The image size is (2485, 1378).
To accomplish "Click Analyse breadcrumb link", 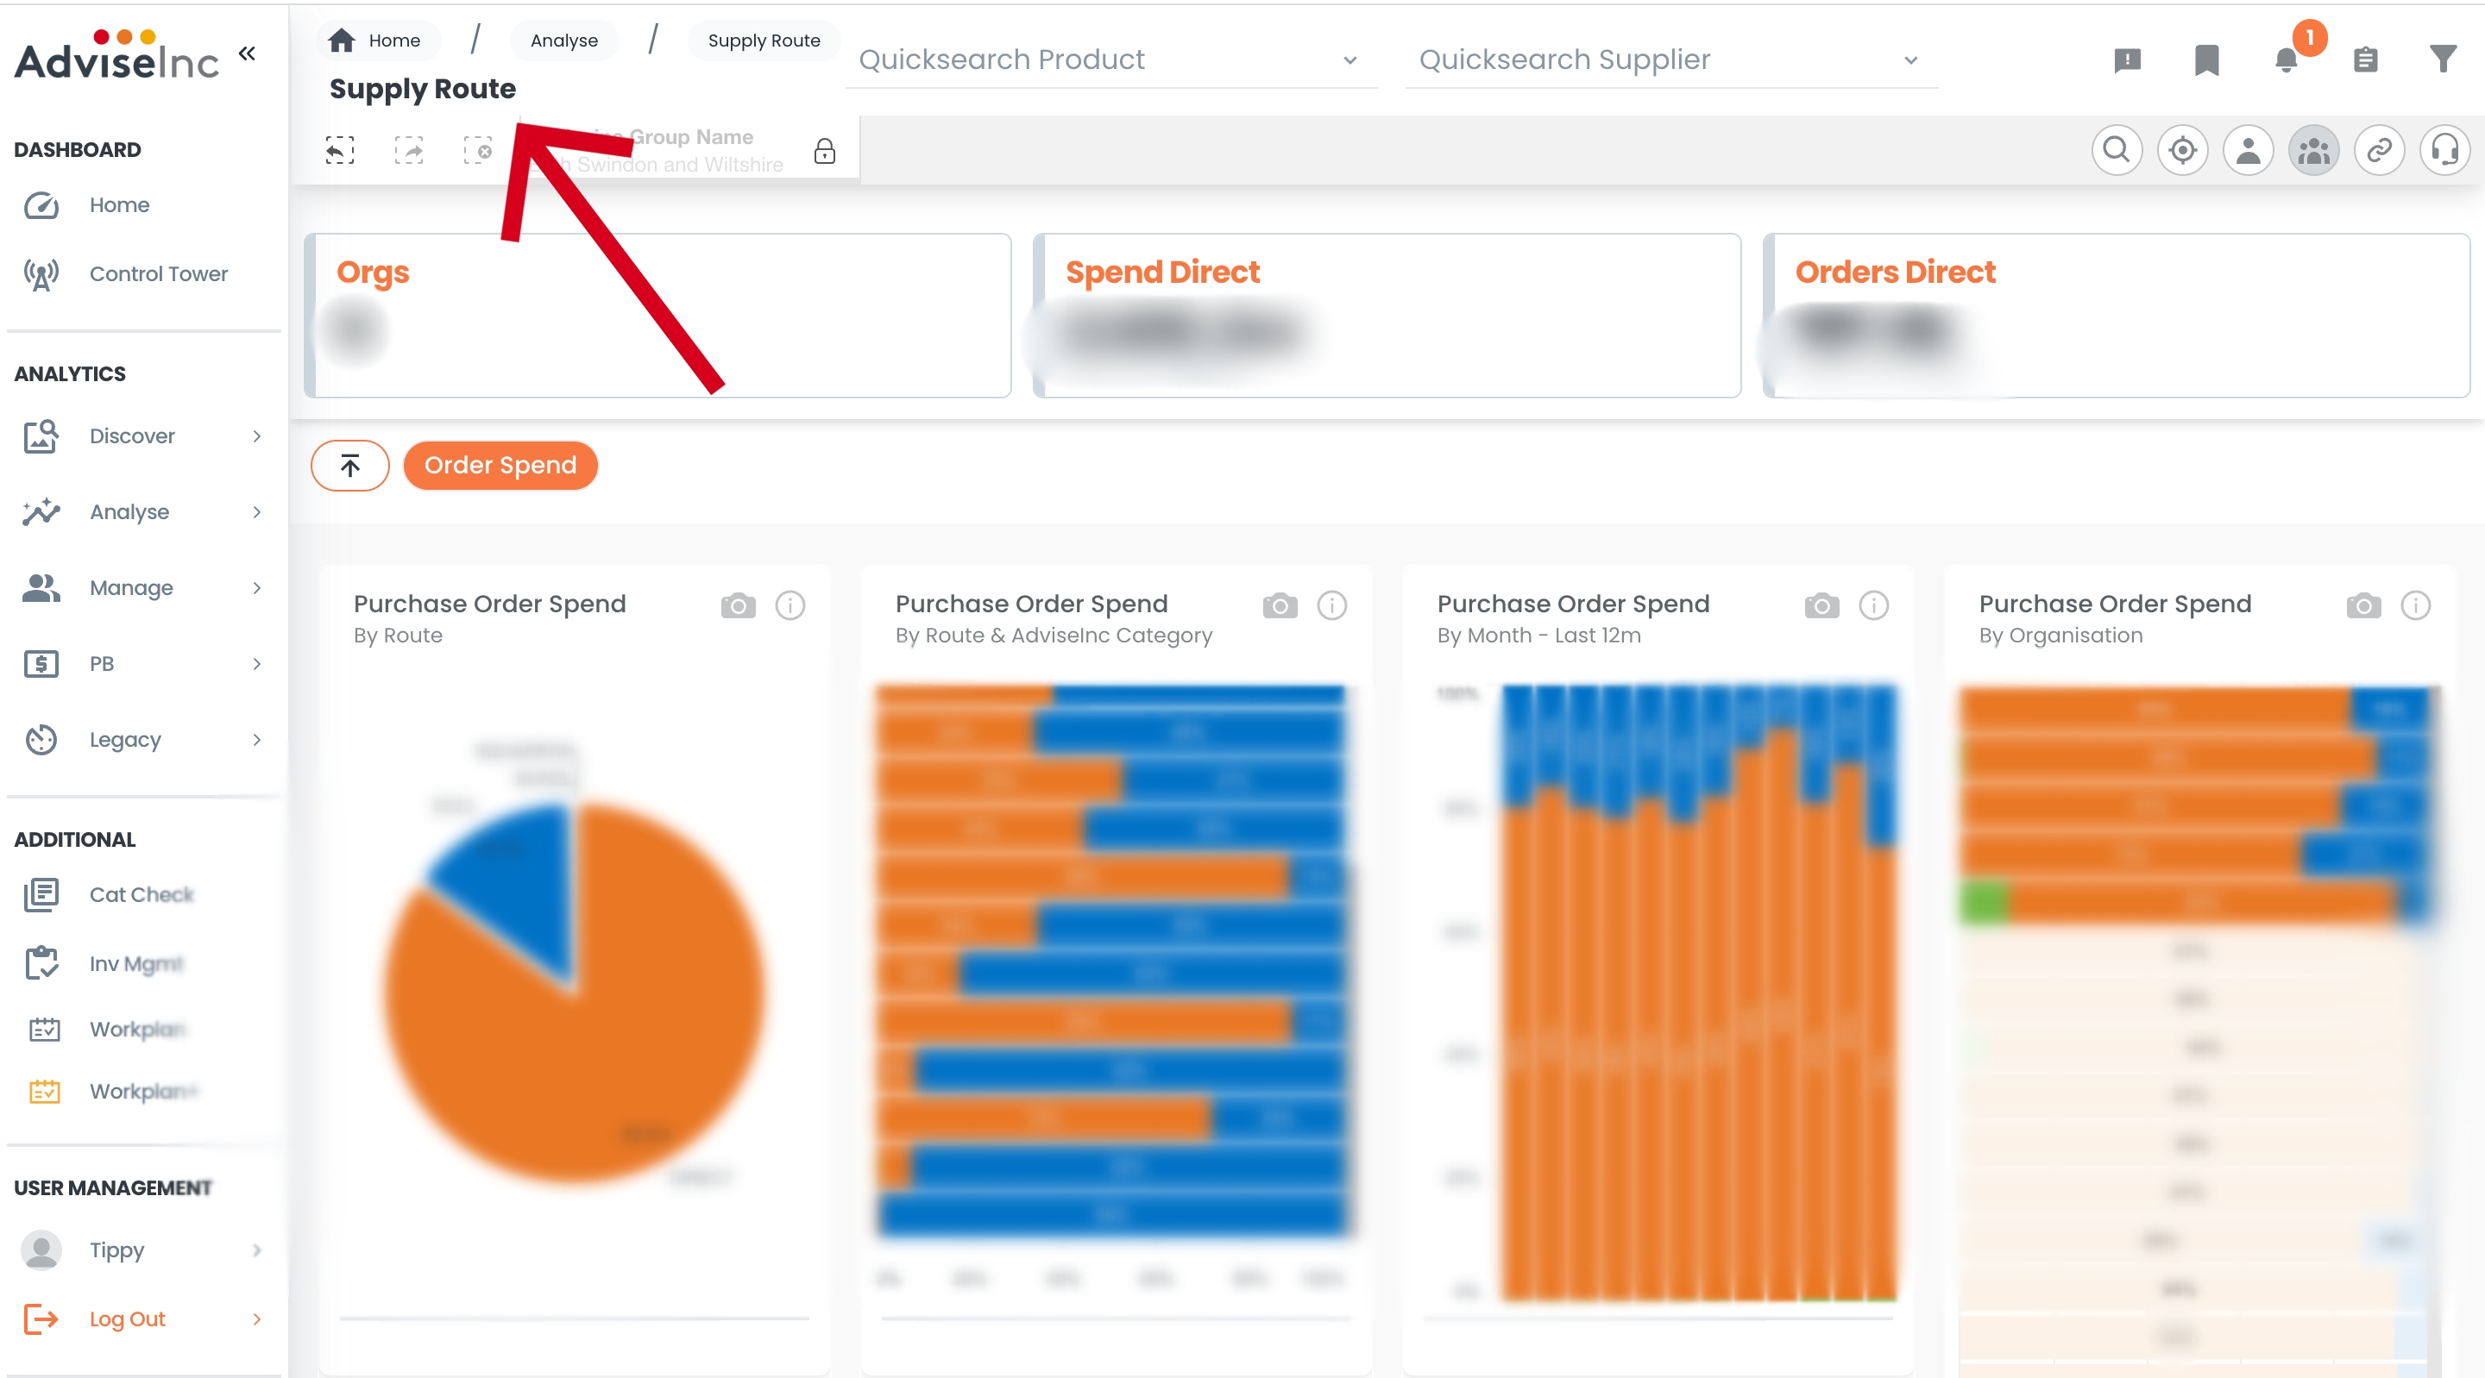I will point(564,41).
